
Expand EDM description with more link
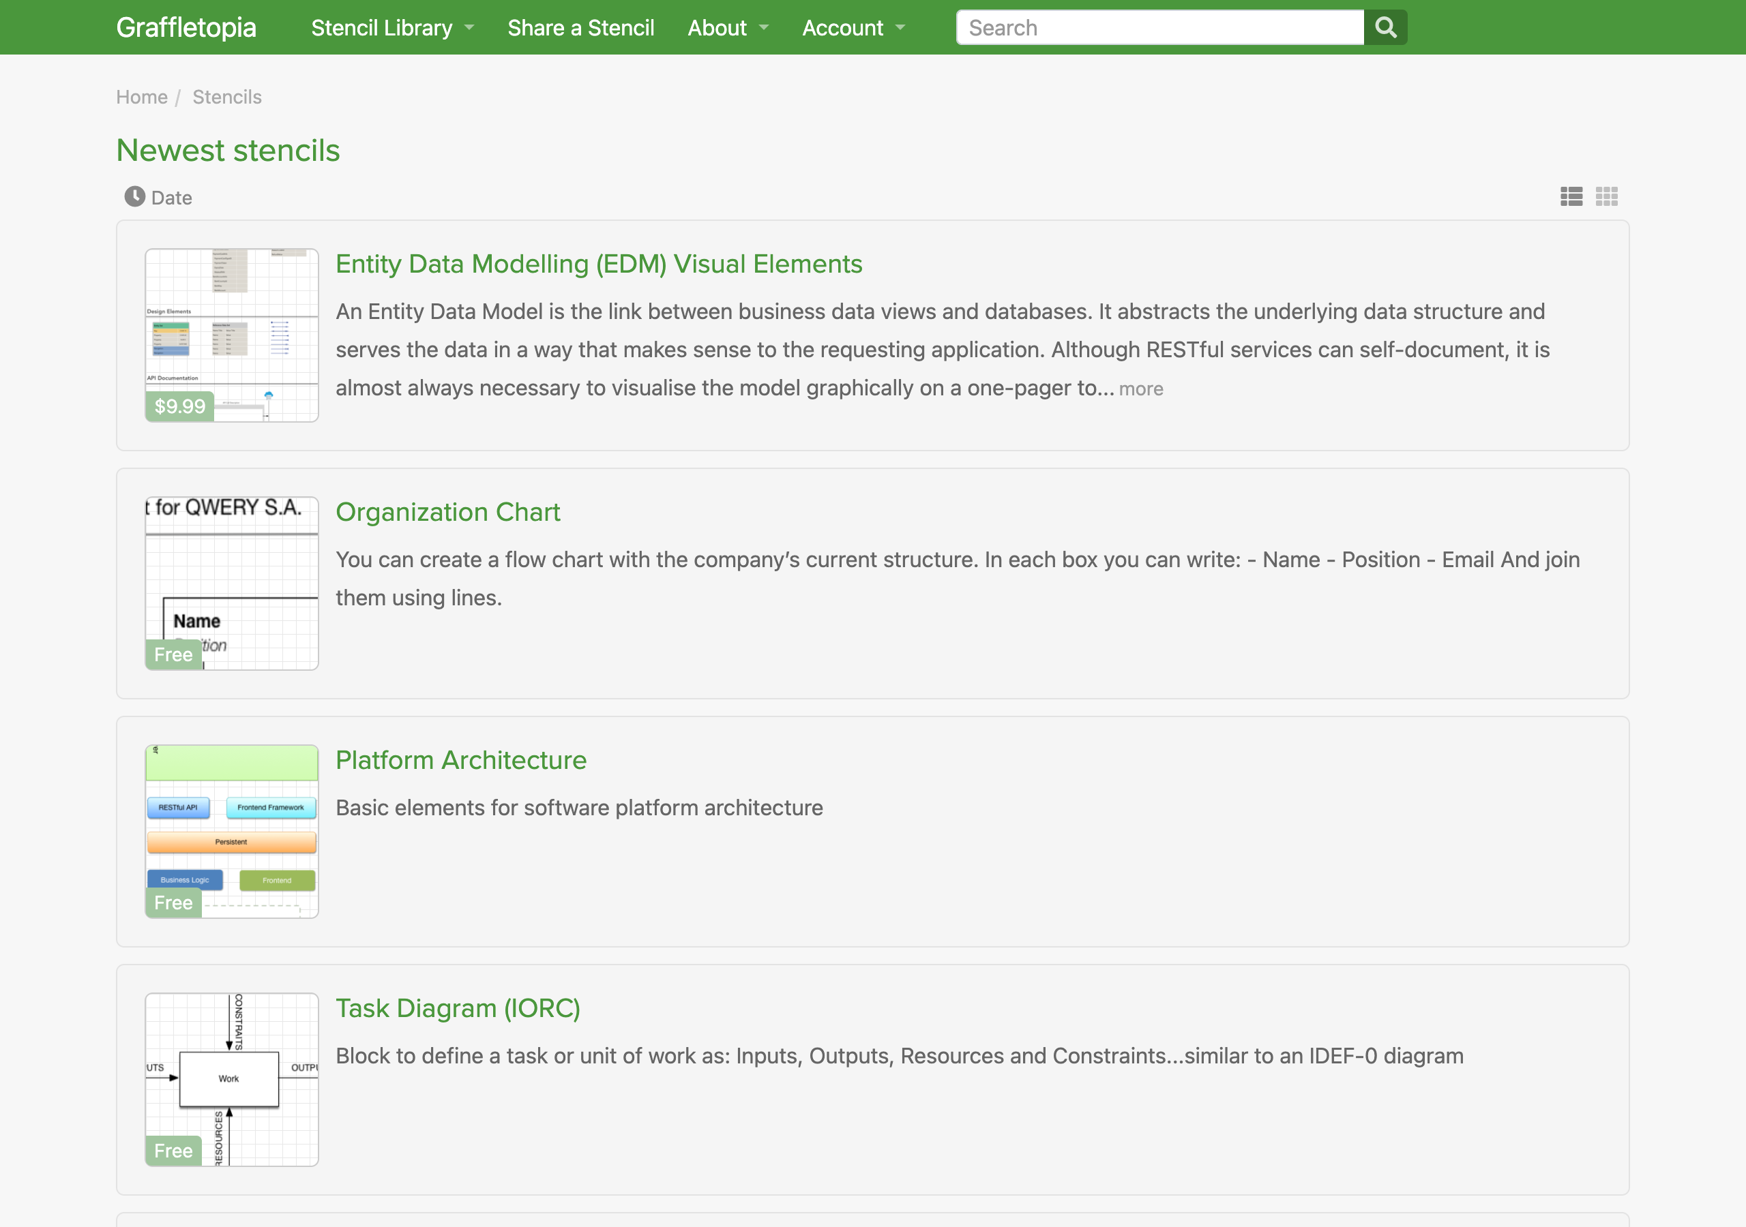tap(1140, 389)
